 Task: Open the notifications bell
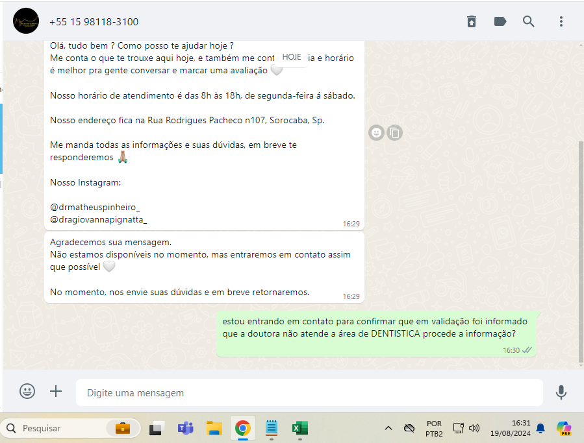540,429
